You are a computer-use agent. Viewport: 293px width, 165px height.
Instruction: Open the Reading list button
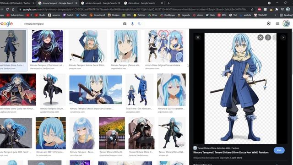pos(286,15)
